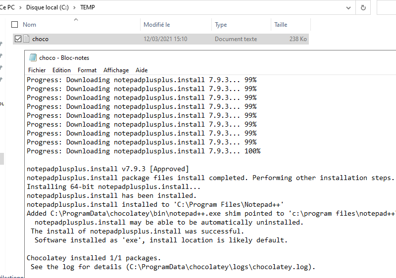This screenshot has height=278, width=396.
Task: Click the Notepad icon in the title bar
Action: (x=33, y=57)
